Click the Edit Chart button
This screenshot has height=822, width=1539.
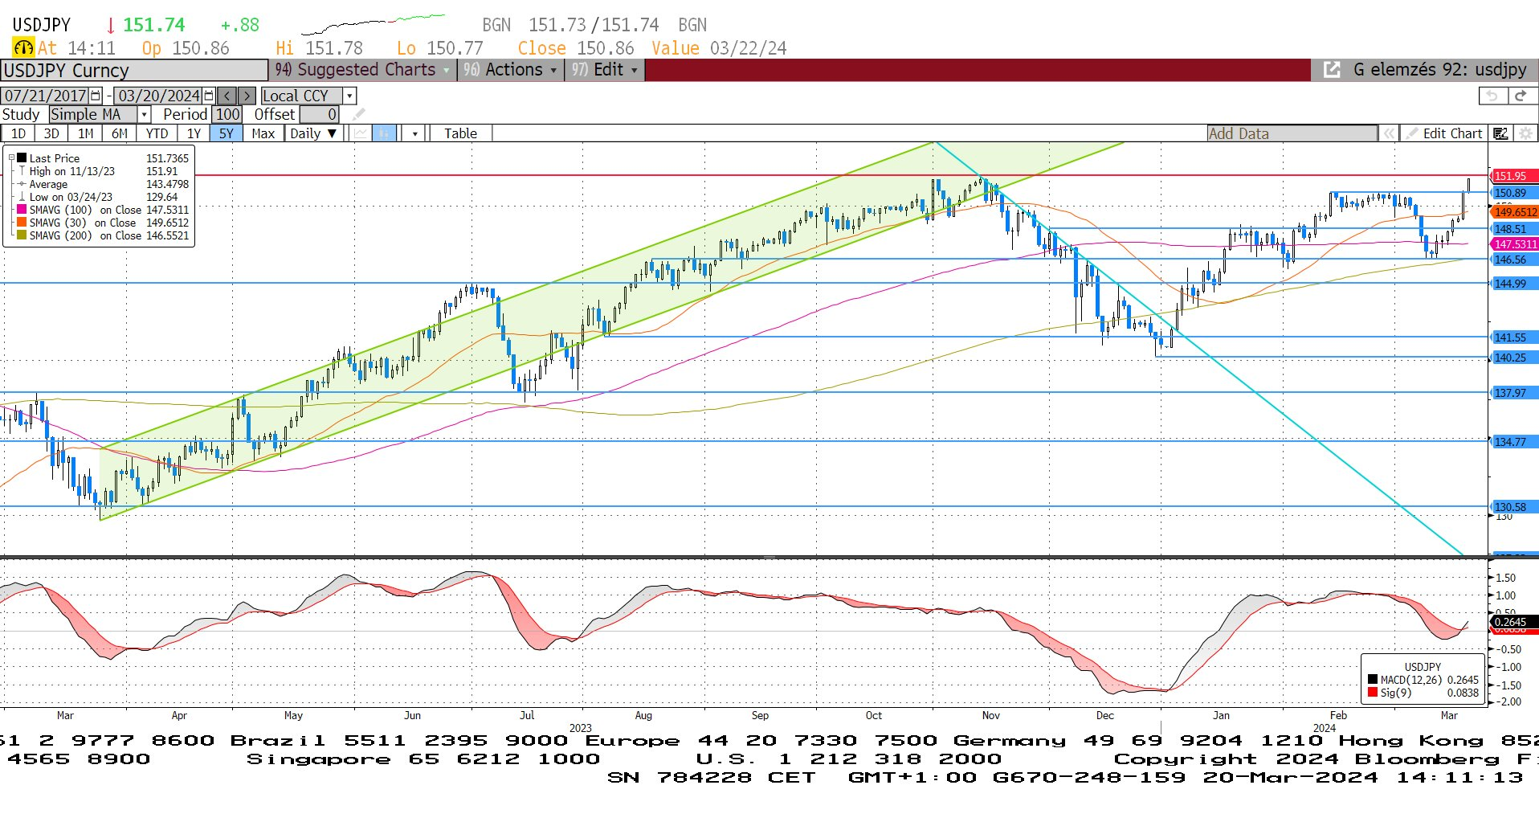pos(1443,133)
